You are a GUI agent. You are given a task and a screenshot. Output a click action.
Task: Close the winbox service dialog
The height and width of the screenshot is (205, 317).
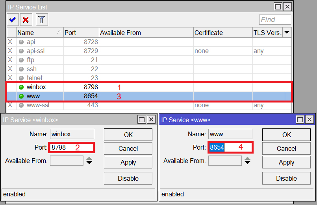(151, 119)
